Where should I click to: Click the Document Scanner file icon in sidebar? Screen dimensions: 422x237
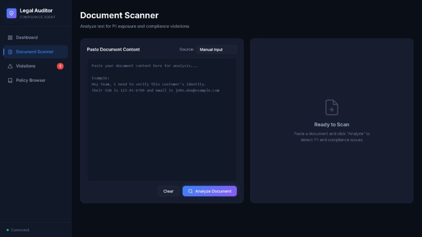pyautogui.click(x=10, y=52)
